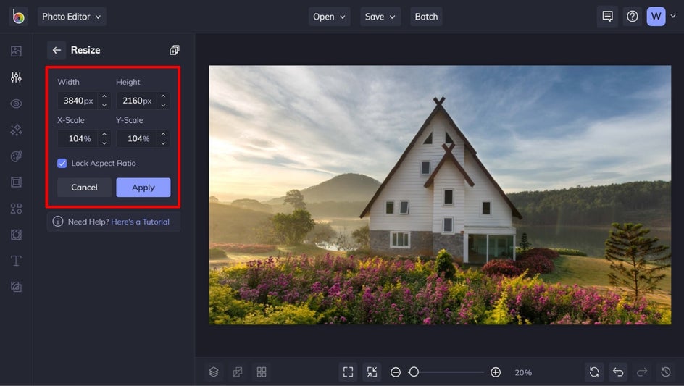Click the Cancel button

pyautogui.click(x=84, y=187)
